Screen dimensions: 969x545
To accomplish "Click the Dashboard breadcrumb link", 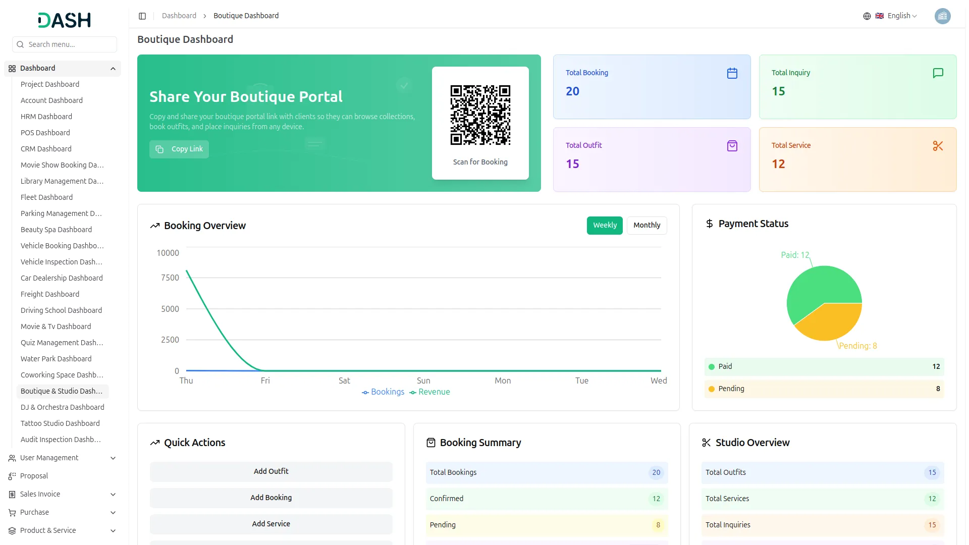I will pyautogui.click(x=179, y=16).
